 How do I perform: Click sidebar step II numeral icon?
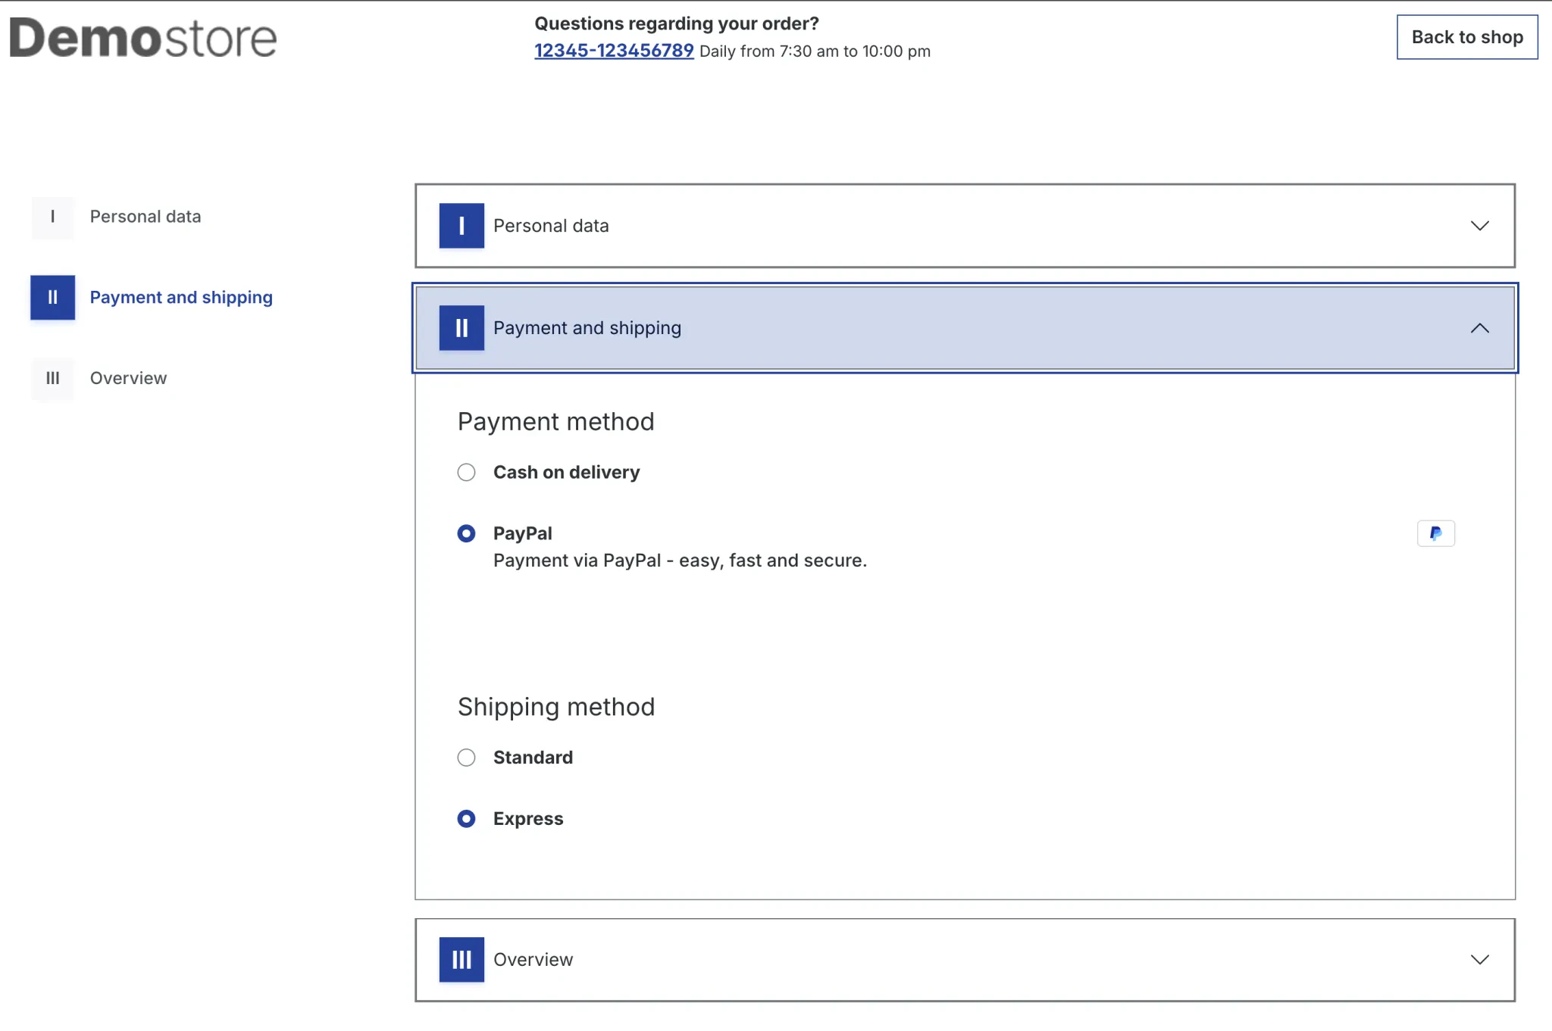click(52, 297)
